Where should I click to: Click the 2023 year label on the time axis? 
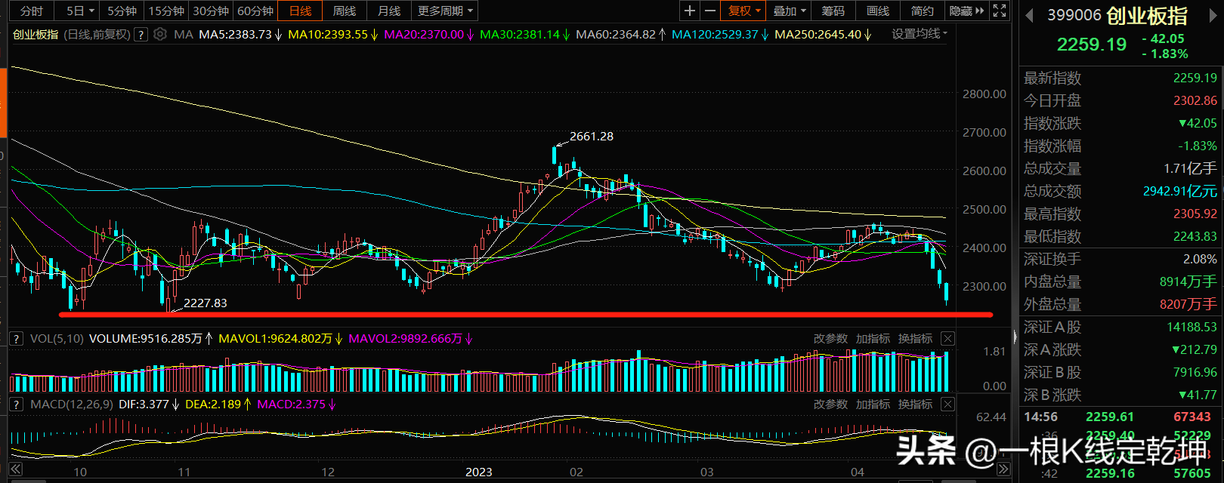point(479,472)
